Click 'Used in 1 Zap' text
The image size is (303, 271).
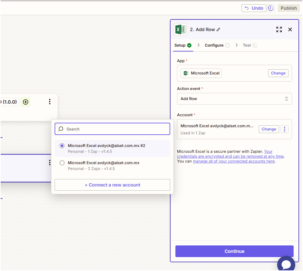(193, 133)
